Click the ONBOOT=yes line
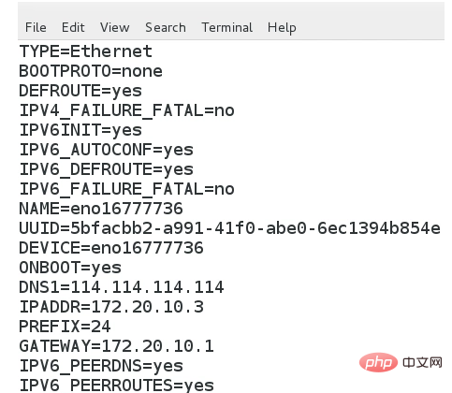Viewport: 452px width, 393px height. tap(70, 268)
